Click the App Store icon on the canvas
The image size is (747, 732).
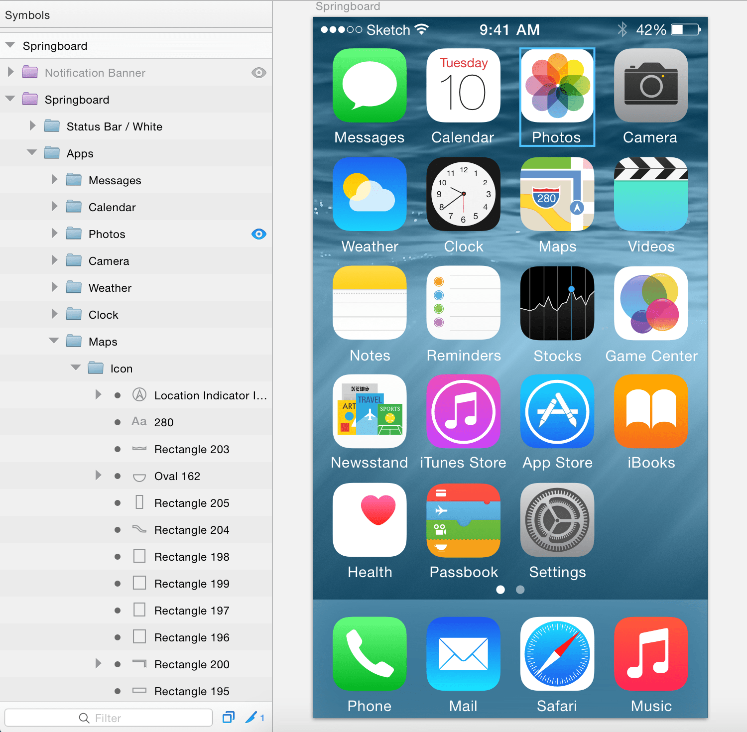[557, 411]
